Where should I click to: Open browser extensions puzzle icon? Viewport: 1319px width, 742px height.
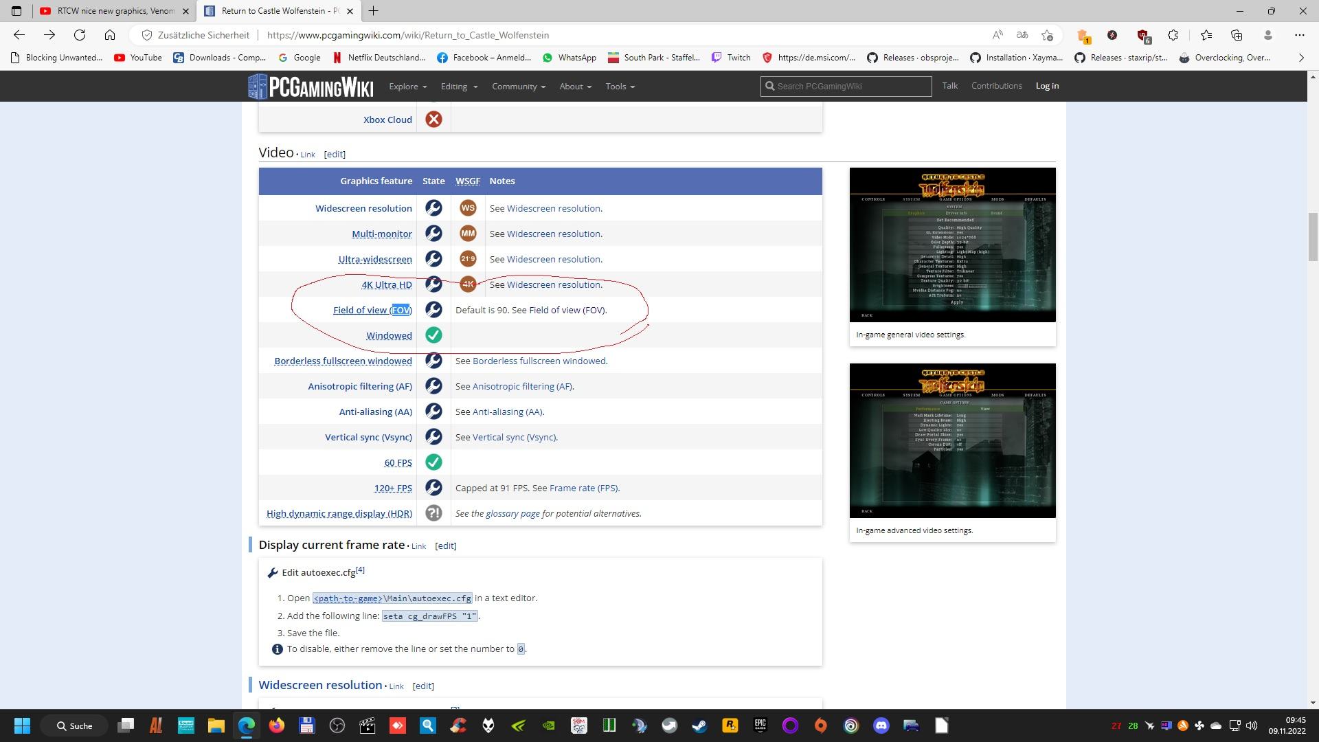click(x=1173, y=35)
